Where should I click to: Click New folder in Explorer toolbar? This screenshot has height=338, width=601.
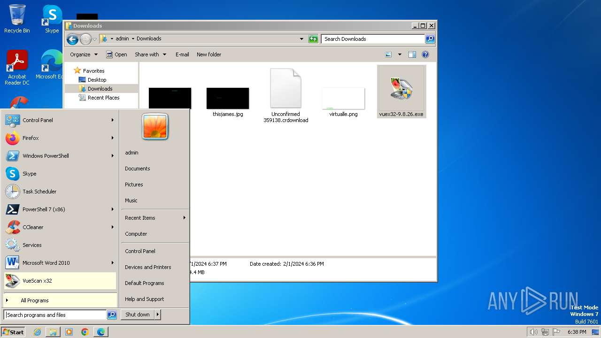[209, 54]
